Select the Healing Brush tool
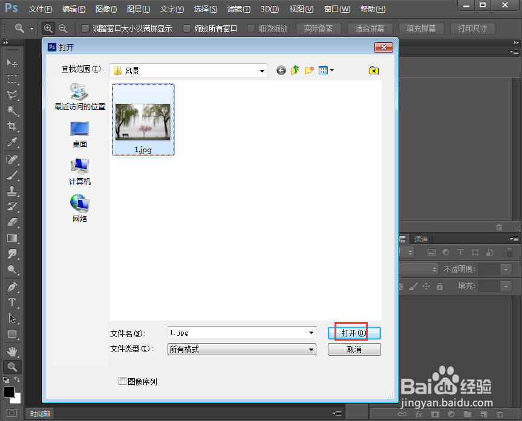 [x=12, y=159]
